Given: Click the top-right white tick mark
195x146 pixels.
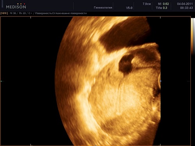Looking at the screenshot, I should (x=160, y=17).
